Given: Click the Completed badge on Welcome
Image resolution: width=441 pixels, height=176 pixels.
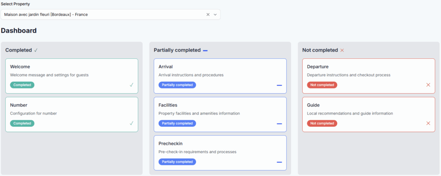Looking at the screenshot, I should point(22,85).
